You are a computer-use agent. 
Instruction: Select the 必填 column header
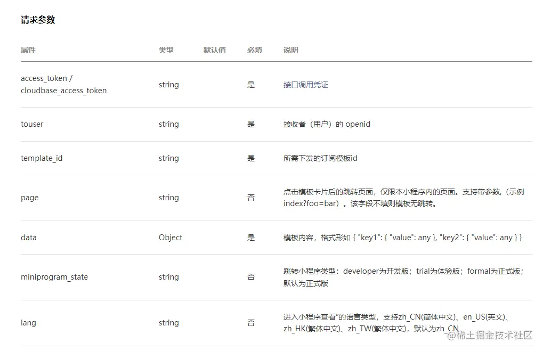(x=255, y=50)
